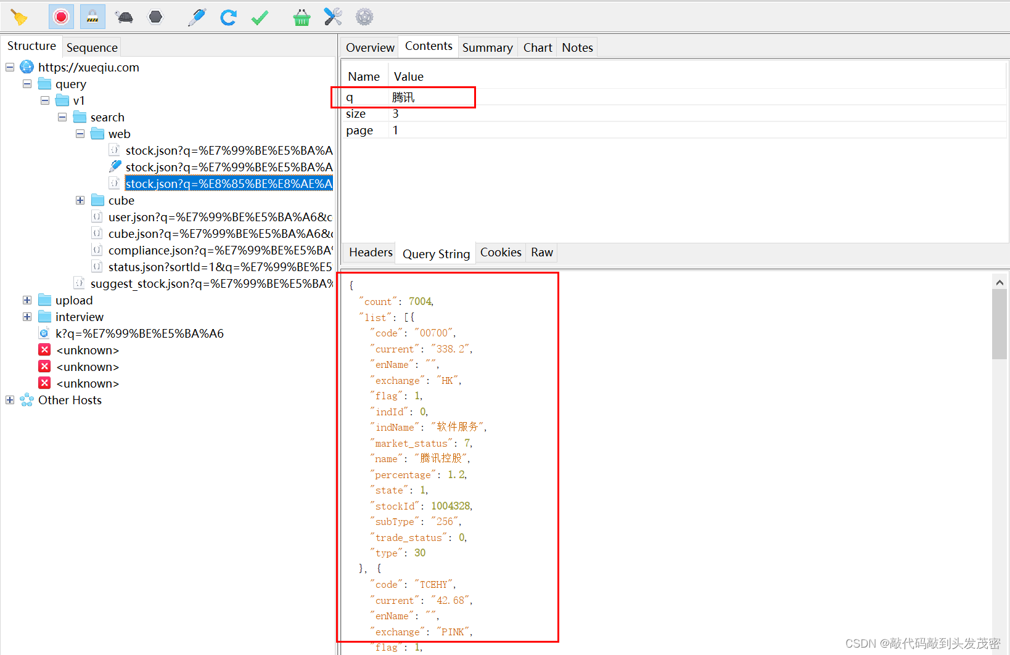Select the compliance.json request
Viewport: 1010px width, 655px height.
(220, 250)
